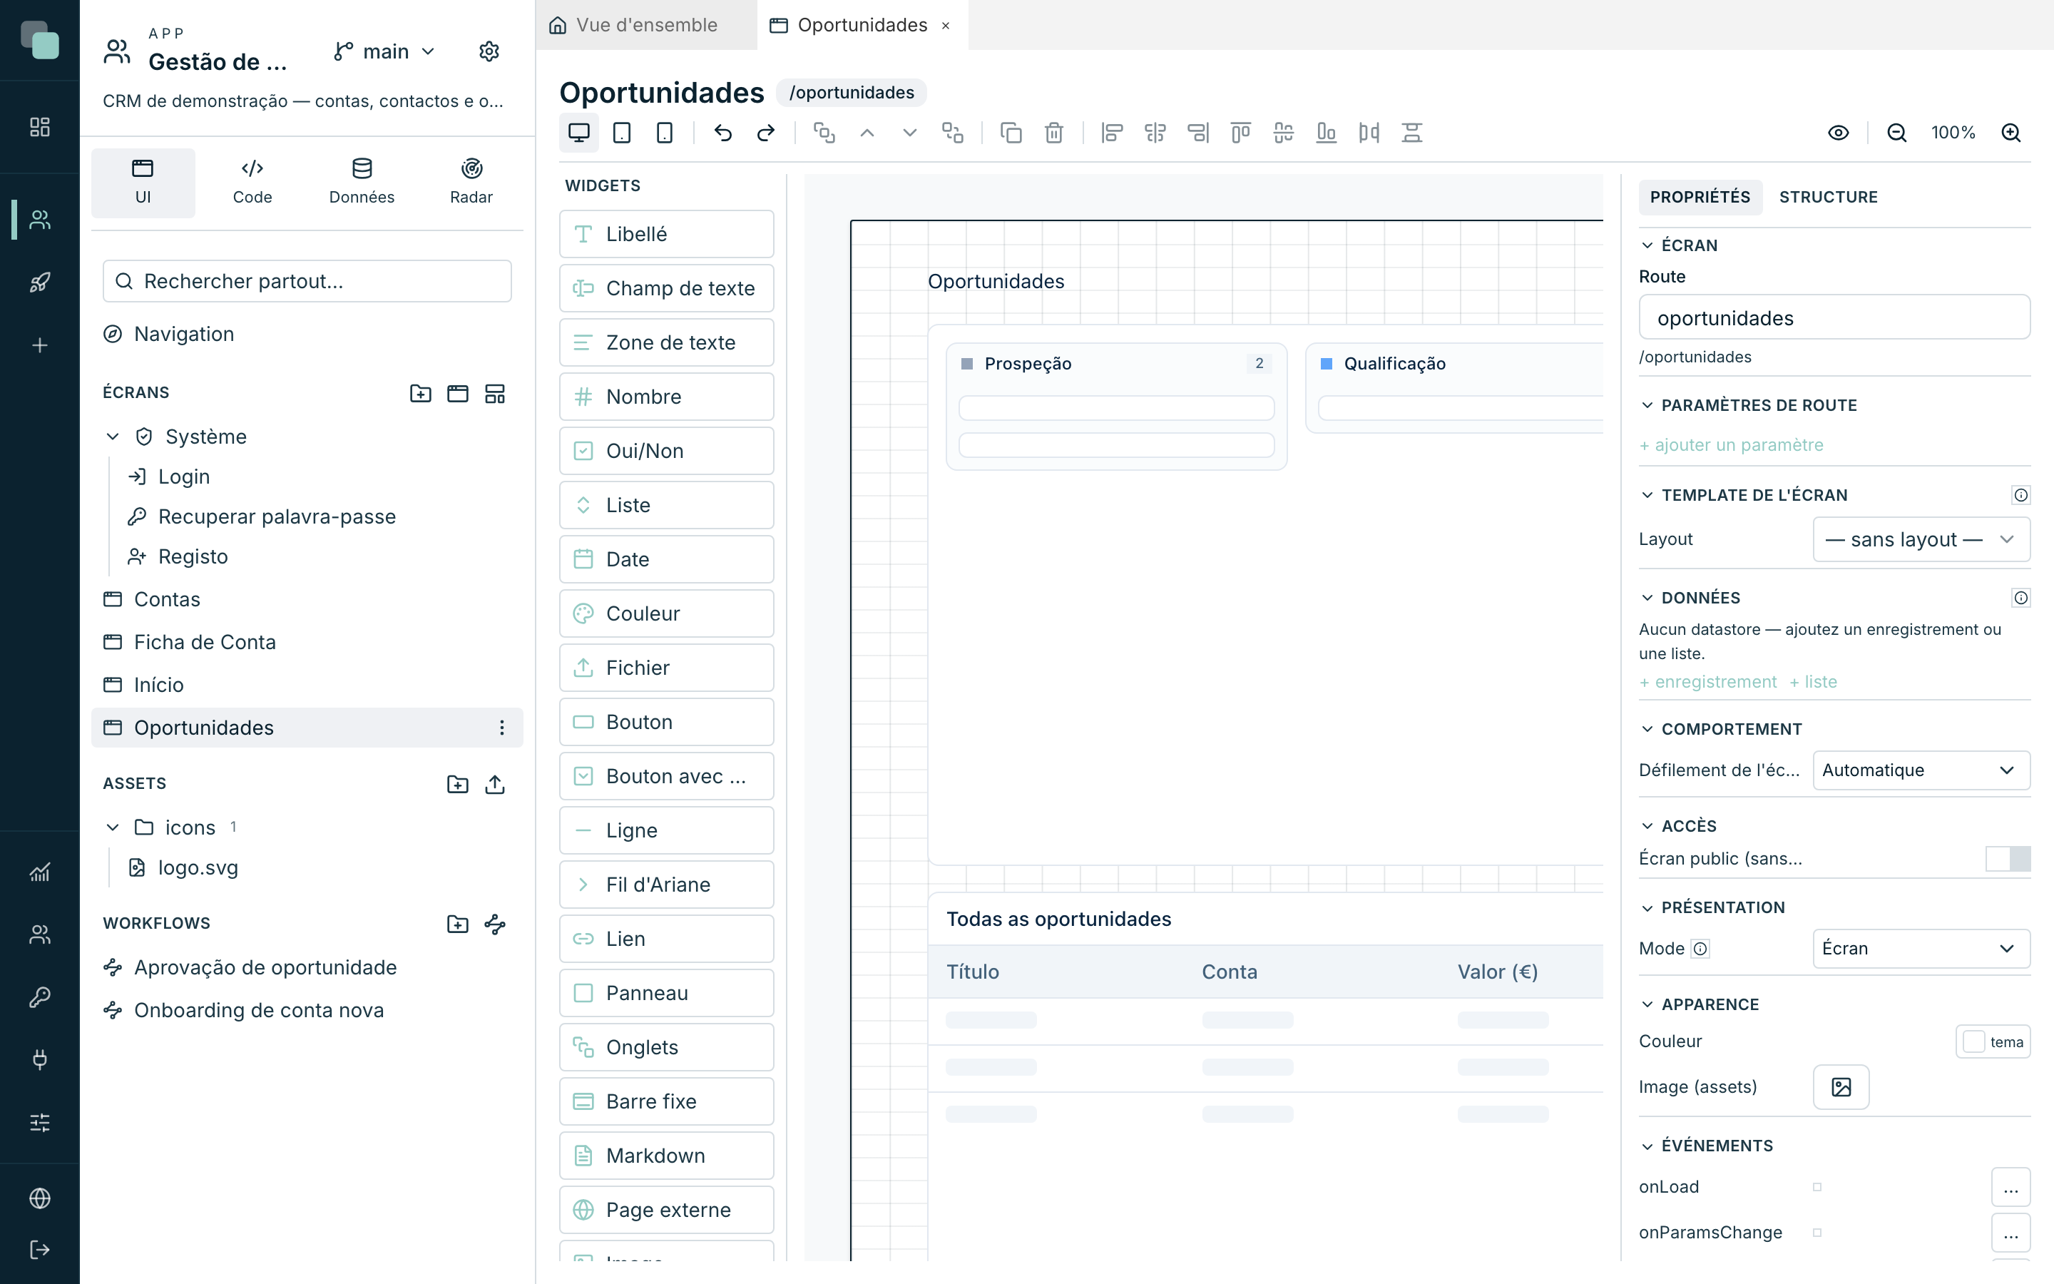Image resolution: width=2054 pixels, height=1284 pixels.
Task: Open the Défilement Automatique dropdown
Action: tap(1921, 770)
